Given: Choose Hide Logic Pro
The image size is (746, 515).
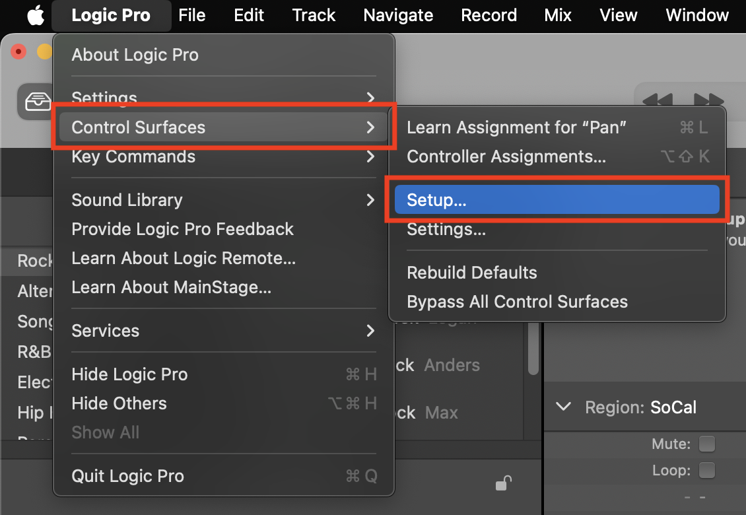Looking at the screenshot, I should pyautogui.click(x=224, y=374).
